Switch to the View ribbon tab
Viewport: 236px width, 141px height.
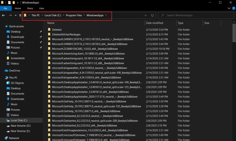[41, 8]
